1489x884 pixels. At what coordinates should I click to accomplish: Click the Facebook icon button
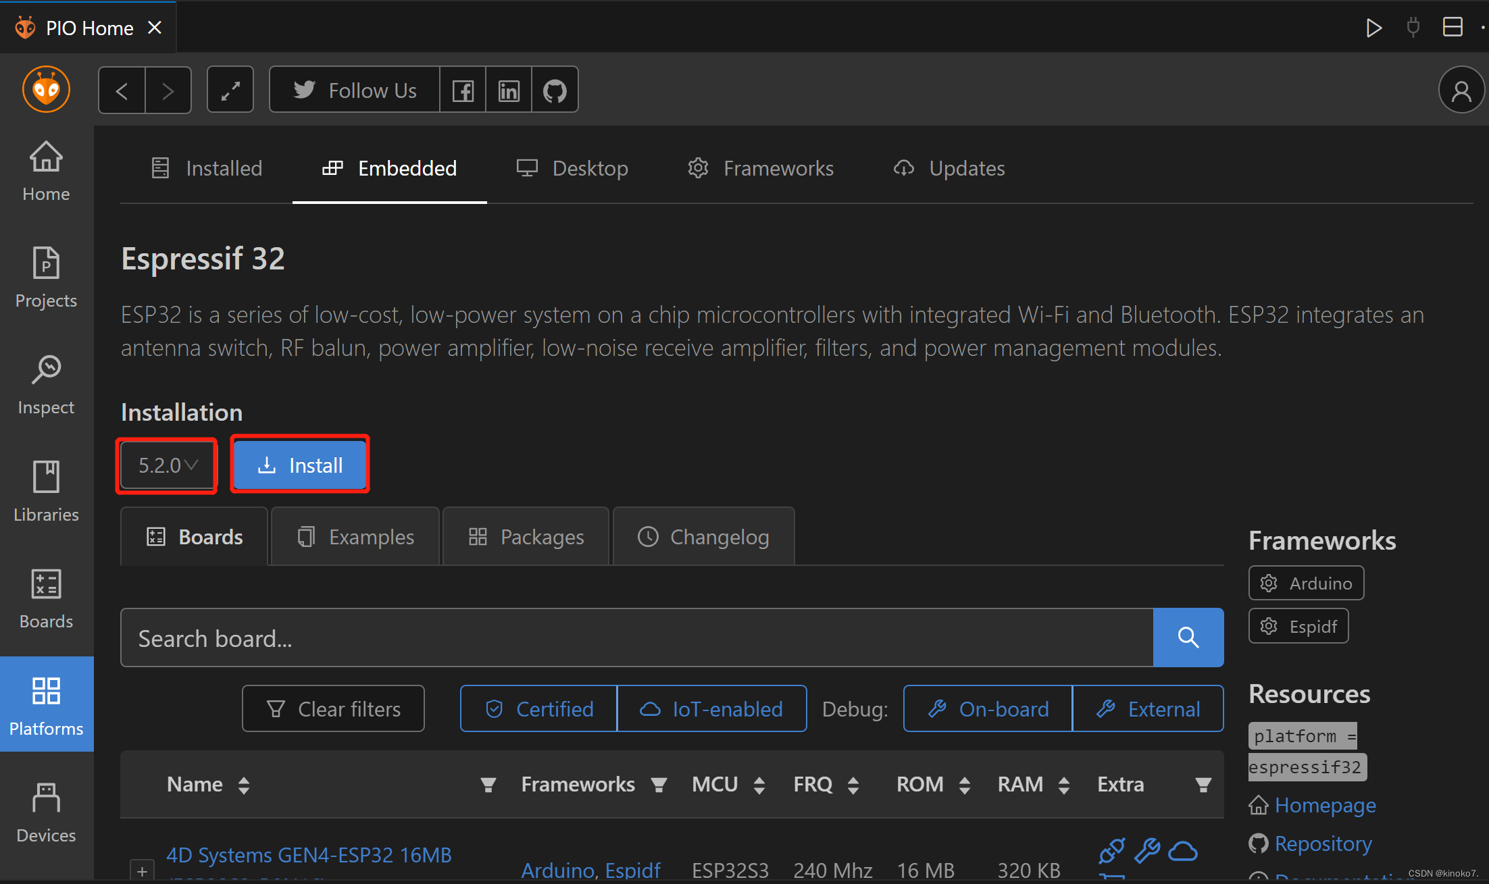coord(463,90)
